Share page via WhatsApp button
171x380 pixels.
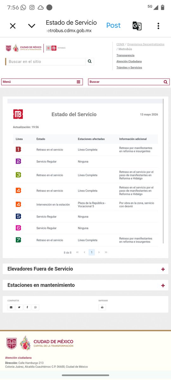(x=35, y=307)
